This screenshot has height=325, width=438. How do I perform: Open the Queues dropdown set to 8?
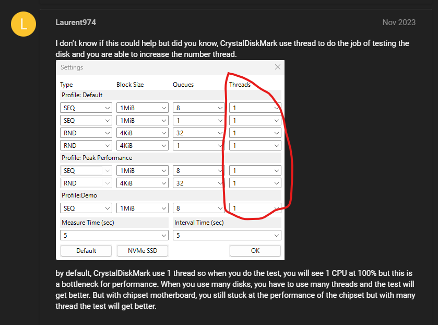tap(199, 108)
